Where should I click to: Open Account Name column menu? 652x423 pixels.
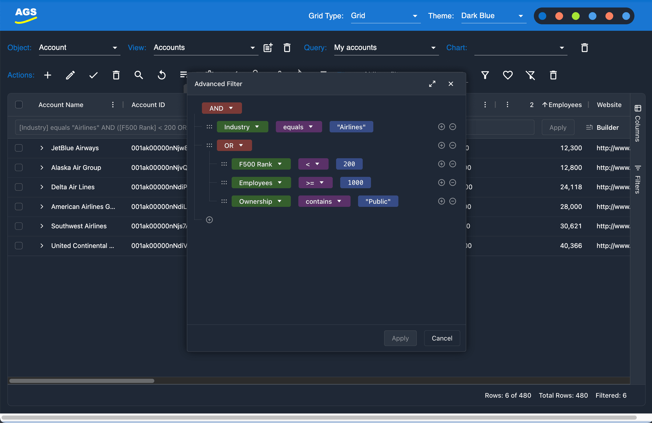tap(113, 105)
